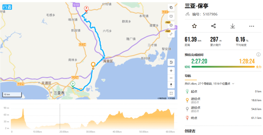The image size is (263, 135).
Task: Toggle the PRO satellite layer button
Action: click(x=171, y=34)
